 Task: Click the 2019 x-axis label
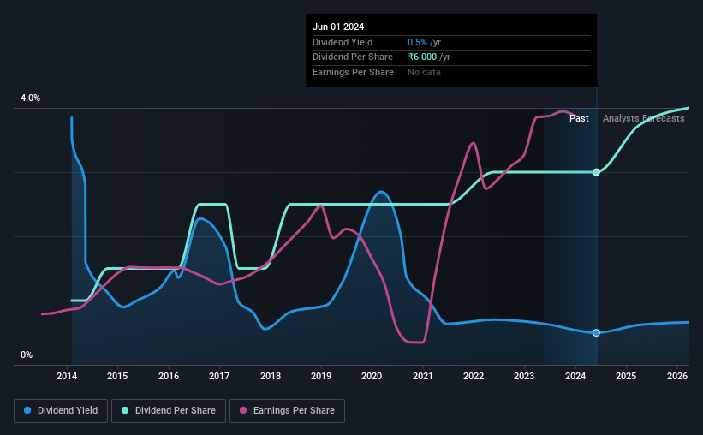pos(321,376)
